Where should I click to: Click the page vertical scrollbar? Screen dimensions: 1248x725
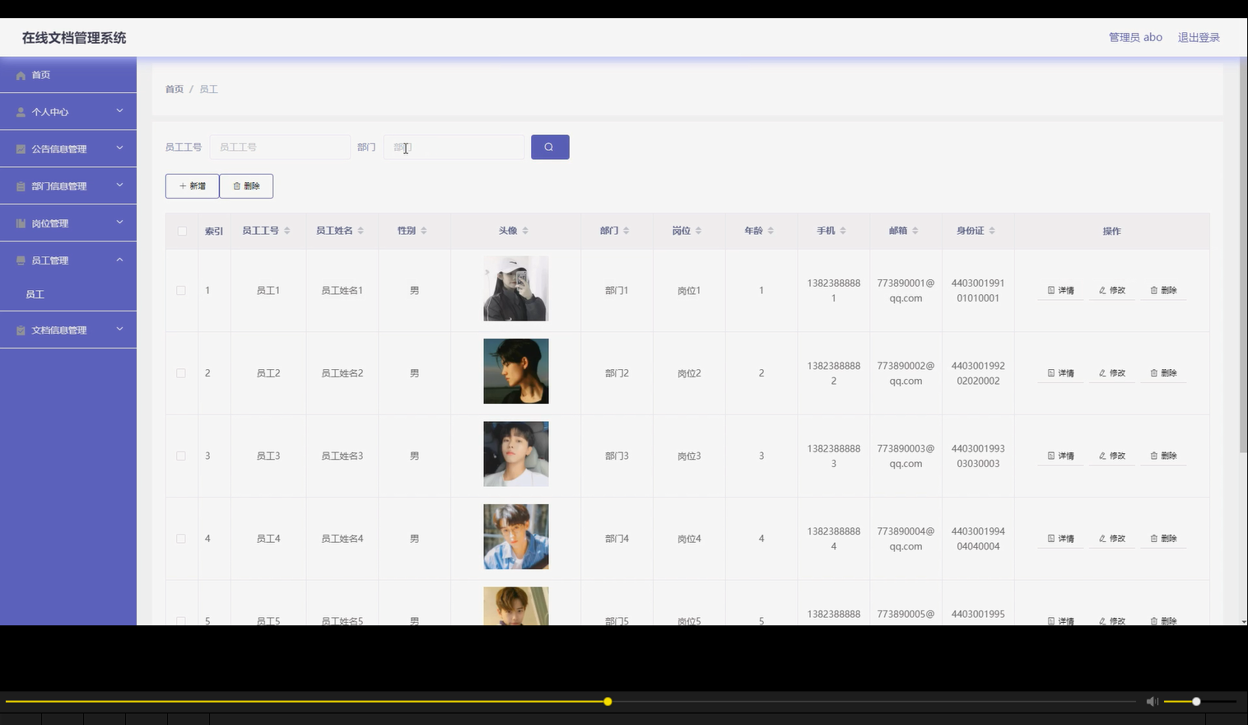point(1243,255)
